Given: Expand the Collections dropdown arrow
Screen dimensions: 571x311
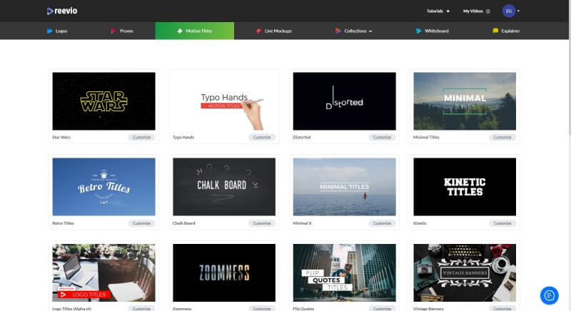Looking at the screenshot, I should 370,31.
